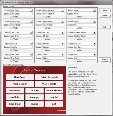Expand the New Order action dropdown
113x116 pixels.
click(x=31, y=10)
